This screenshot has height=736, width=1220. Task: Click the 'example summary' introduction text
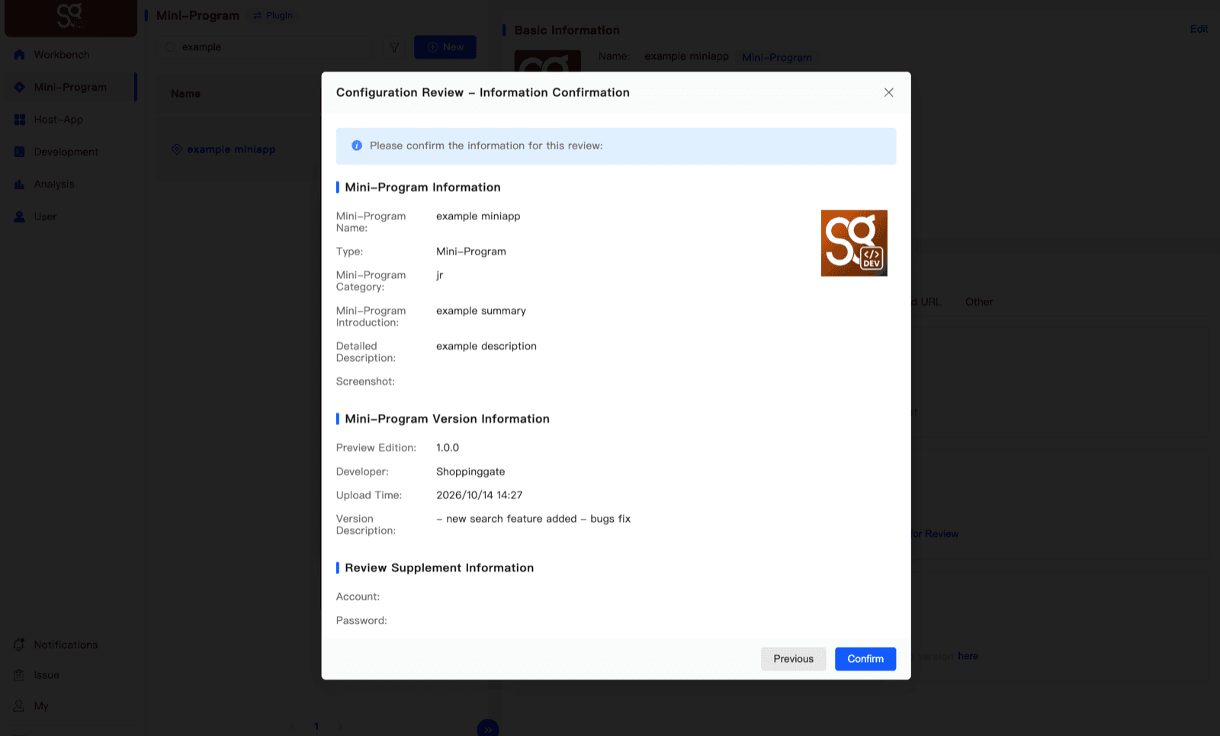481,311
